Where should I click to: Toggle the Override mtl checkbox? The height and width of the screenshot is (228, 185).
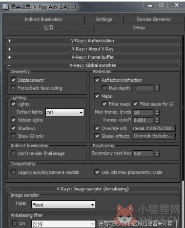pyautogui.click(x=97, y=128)
